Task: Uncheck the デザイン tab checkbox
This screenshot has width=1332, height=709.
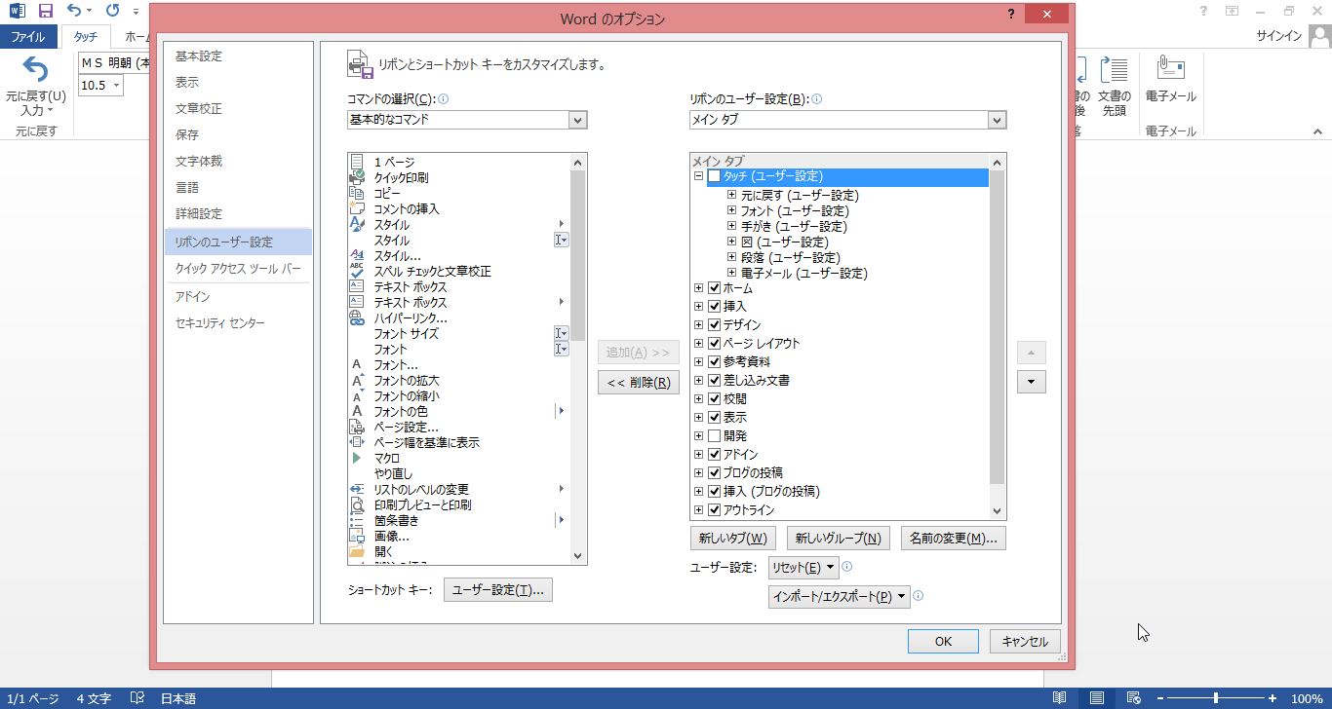Action: coord(714,325)
